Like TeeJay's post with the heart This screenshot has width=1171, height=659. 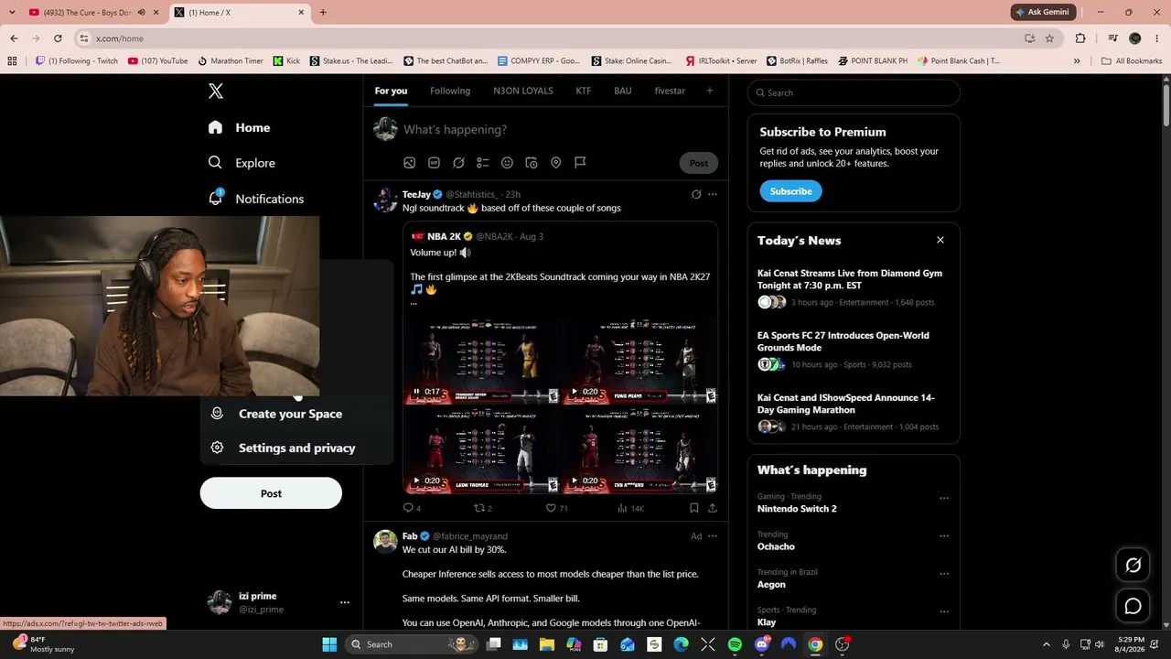coord(557,508)
